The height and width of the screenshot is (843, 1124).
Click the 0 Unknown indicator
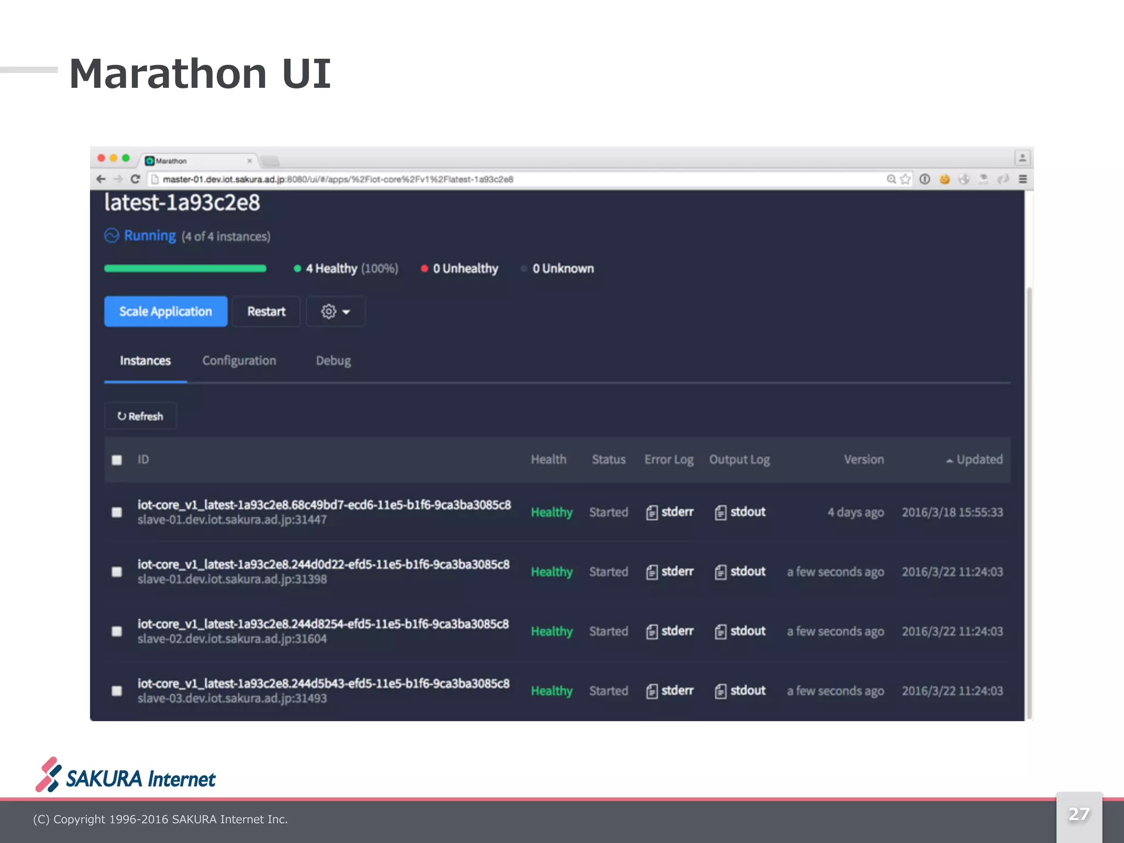tap(558, 268)
